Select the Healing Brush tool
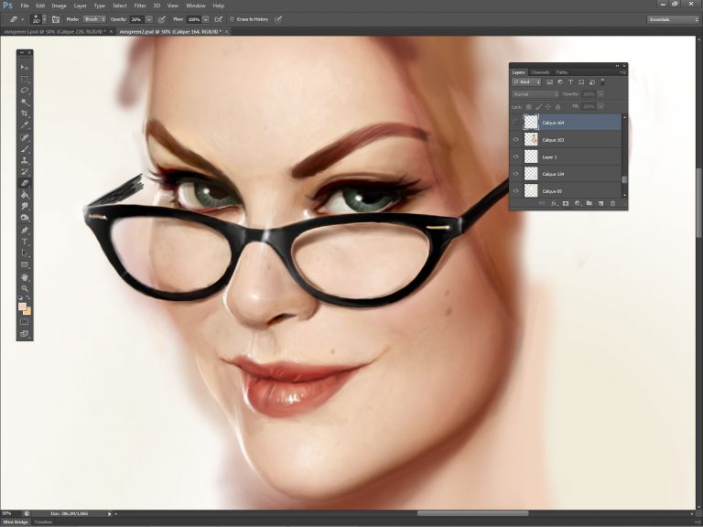This screenshot has width=703, height=527. (25, 137)
